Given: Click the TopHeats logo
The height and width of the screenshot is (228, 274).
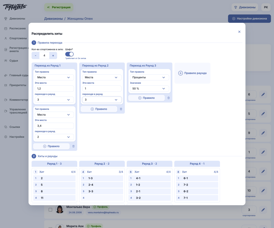Looking at the screenshot, I should point(15,7).
